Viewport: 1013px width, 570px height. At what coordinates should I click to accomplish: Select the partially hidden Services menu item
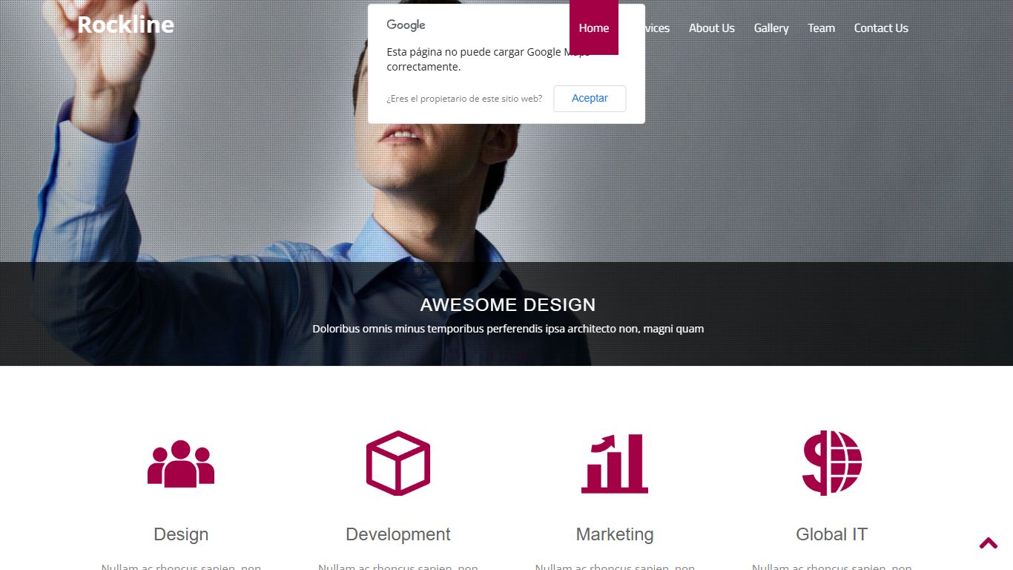click(x=657, y=28)
